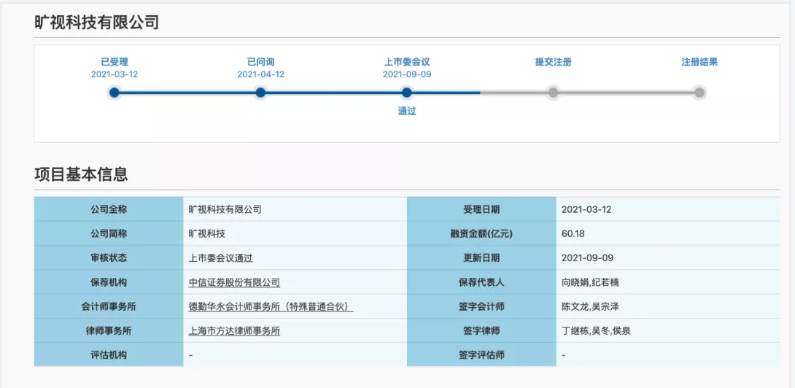Viewport: 795px width, 388px height.
Task: Click the 保荐机构 header cell
Action: (x=109, y=282)
